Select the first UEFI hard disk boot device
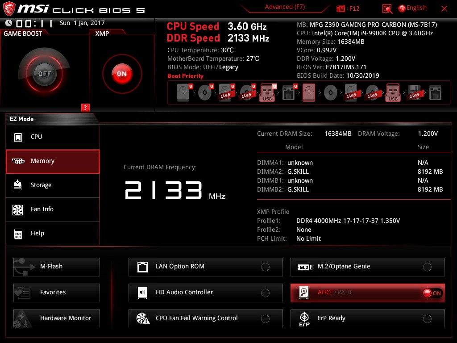The width and height of the screenshot is (457, 343). pyautogui.click(x=184, y=93)
